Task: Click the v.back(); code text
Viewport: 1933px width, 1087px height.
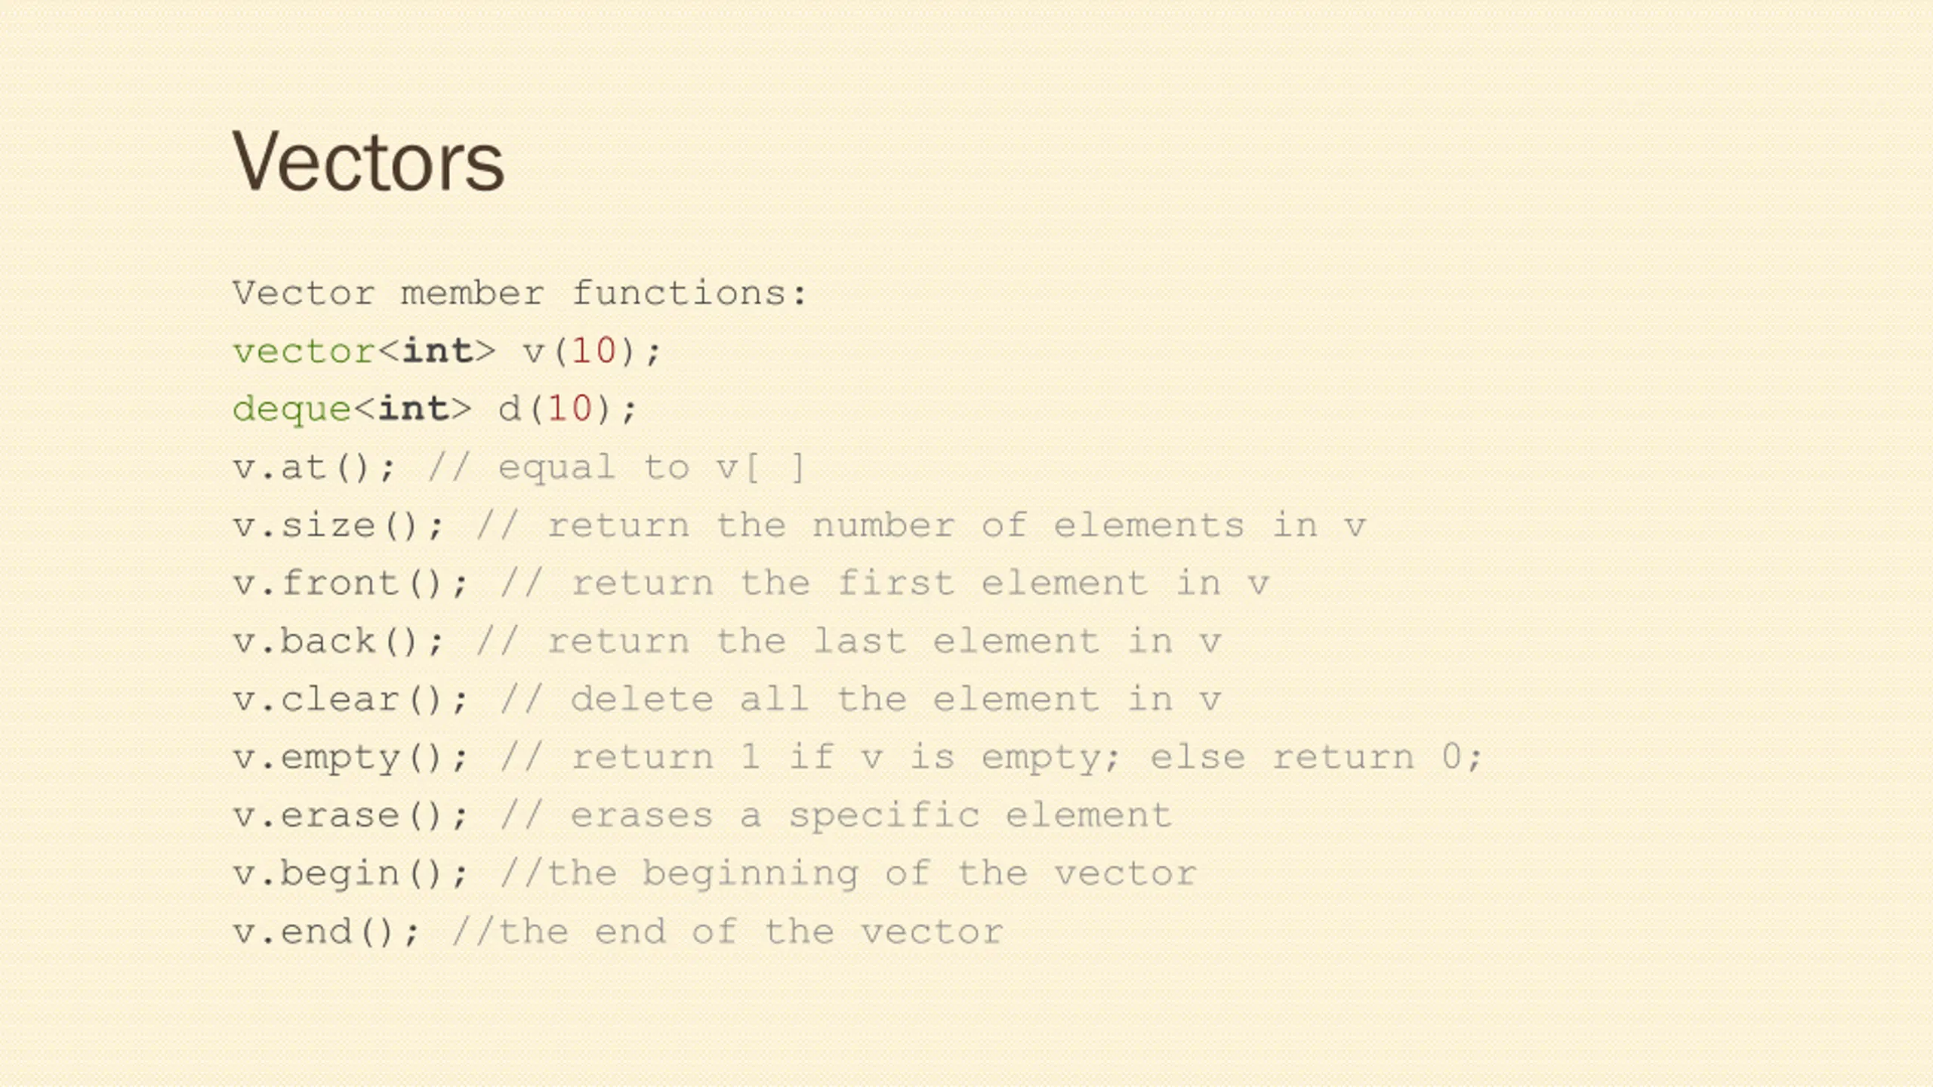Action: click(338, 642)
